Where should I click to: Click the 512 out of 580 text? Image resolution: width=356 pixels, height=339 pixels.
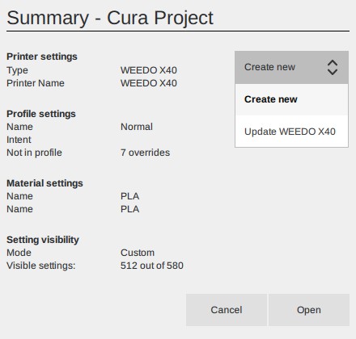pos(152,266)
